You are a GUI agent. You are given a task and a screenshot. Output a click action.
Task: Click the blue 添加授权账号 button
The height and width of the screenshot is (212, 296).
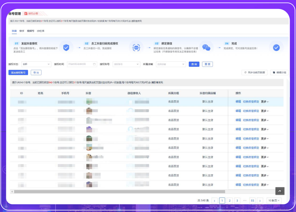pos(18,73)
